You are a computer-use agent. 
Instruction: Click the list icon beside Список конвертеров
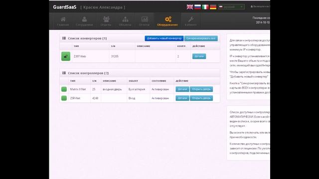pyautogui.click(x=64, y=38)
